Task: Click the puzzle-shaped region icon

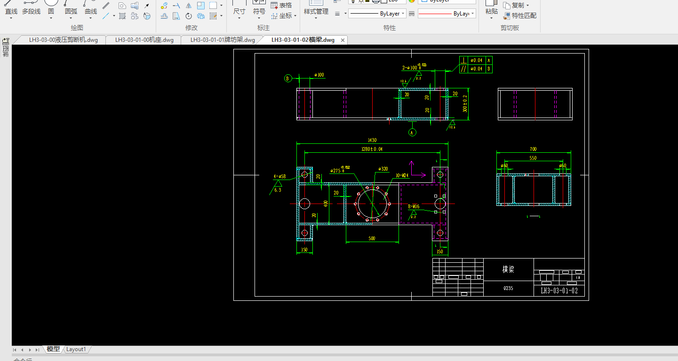Action: pos(135,16)
